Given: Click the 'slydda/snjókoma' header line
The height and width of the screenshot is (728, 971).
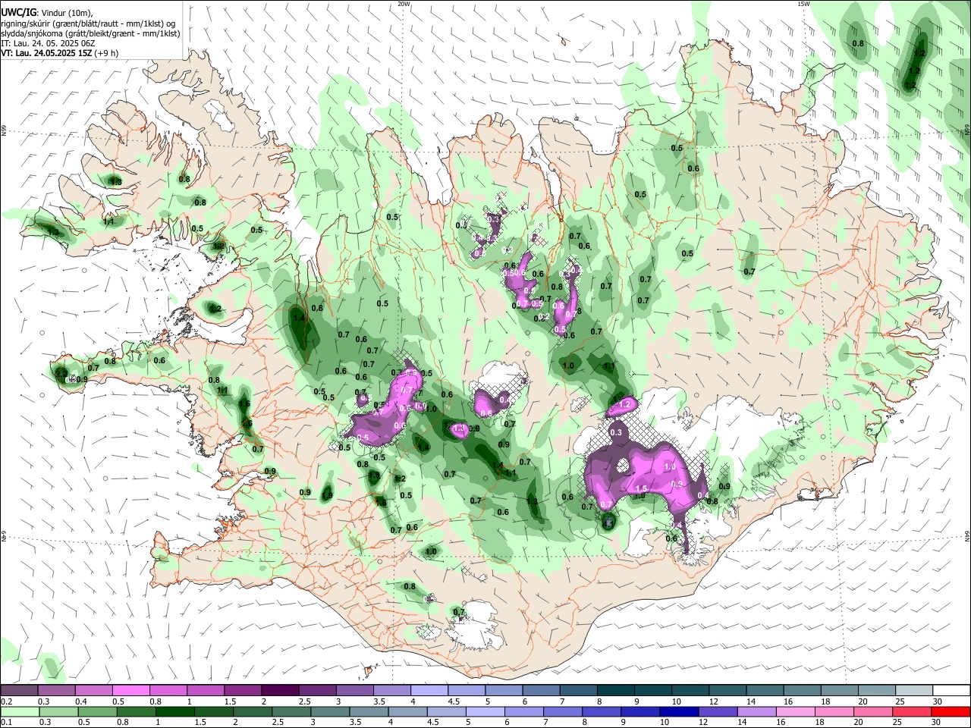Looking at the screenshot, I should coord(90,33).
